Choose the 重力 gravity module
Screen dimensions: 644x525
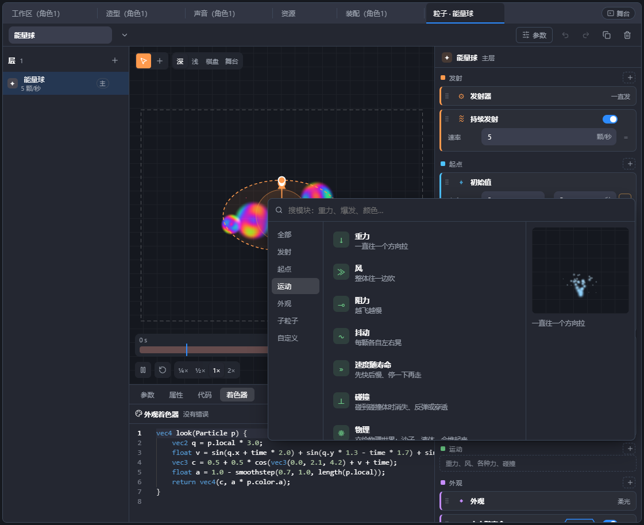pyautogui.click(x=424, y=241)
